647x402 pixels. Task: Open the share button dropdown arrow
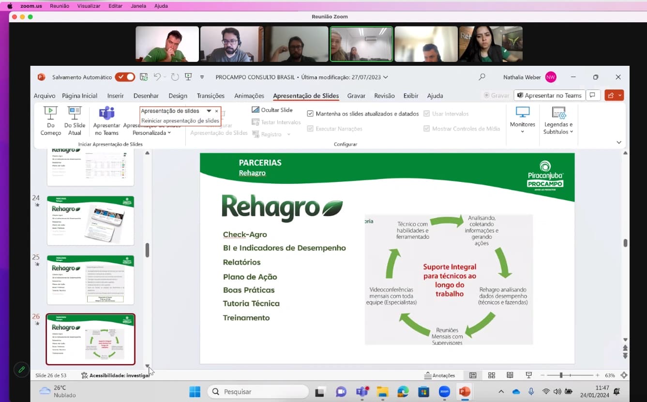point(620,95)
